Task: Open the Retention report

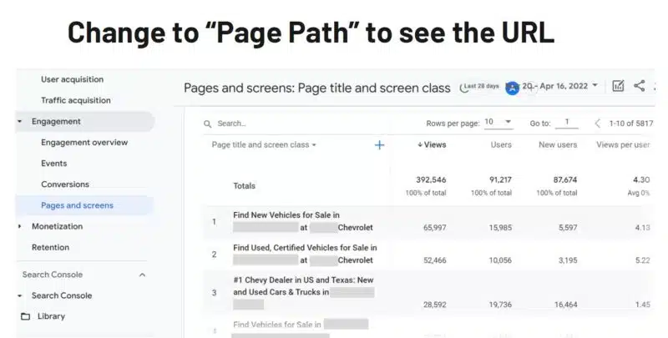Action: [x=50, y=247]
